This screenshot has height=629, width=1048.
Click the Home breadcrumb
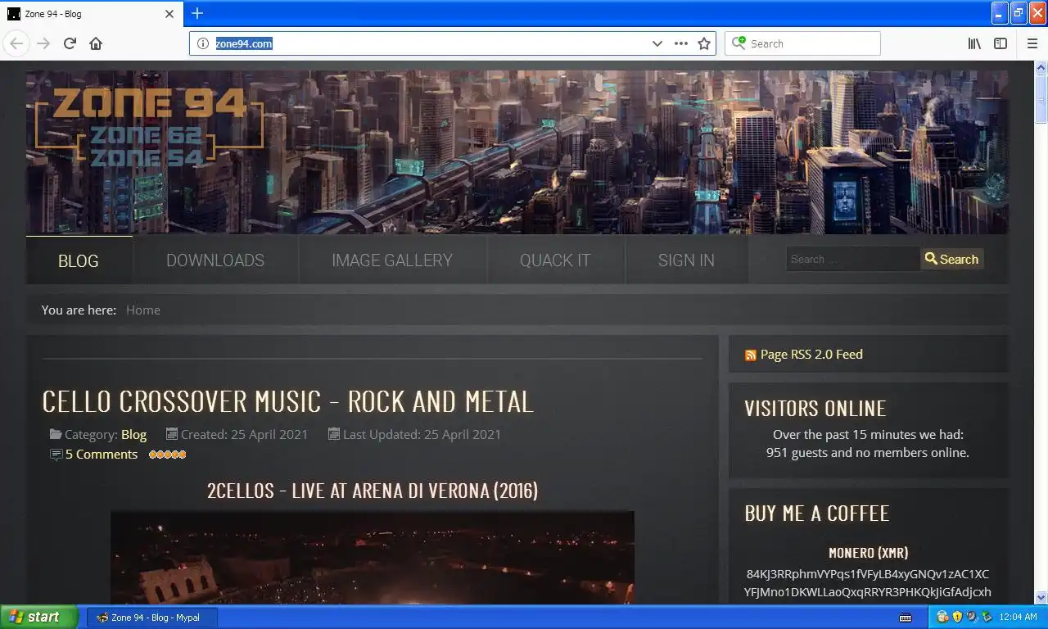coord(143,310)
